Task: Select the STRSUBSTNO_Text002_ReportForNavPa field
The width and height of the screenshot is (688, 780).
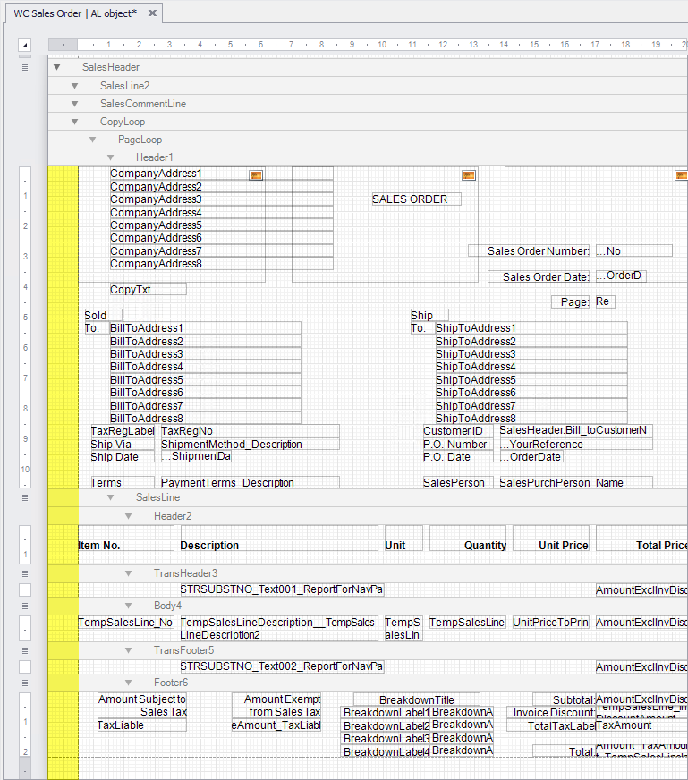Action: pyautogui.click(x=282, y=666)
